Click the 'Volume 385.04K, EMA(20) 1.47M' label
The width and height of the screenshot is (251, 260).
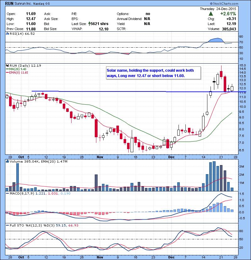[39, 161]
